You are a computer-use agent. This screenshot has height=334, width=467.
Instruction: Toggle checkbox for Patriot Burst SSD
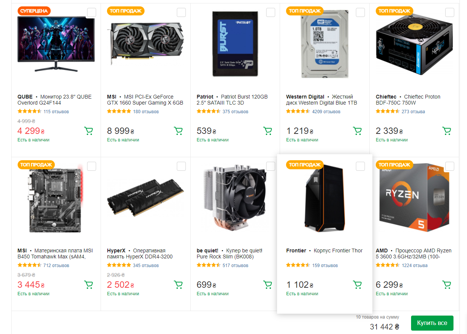[x=271, y=12]
